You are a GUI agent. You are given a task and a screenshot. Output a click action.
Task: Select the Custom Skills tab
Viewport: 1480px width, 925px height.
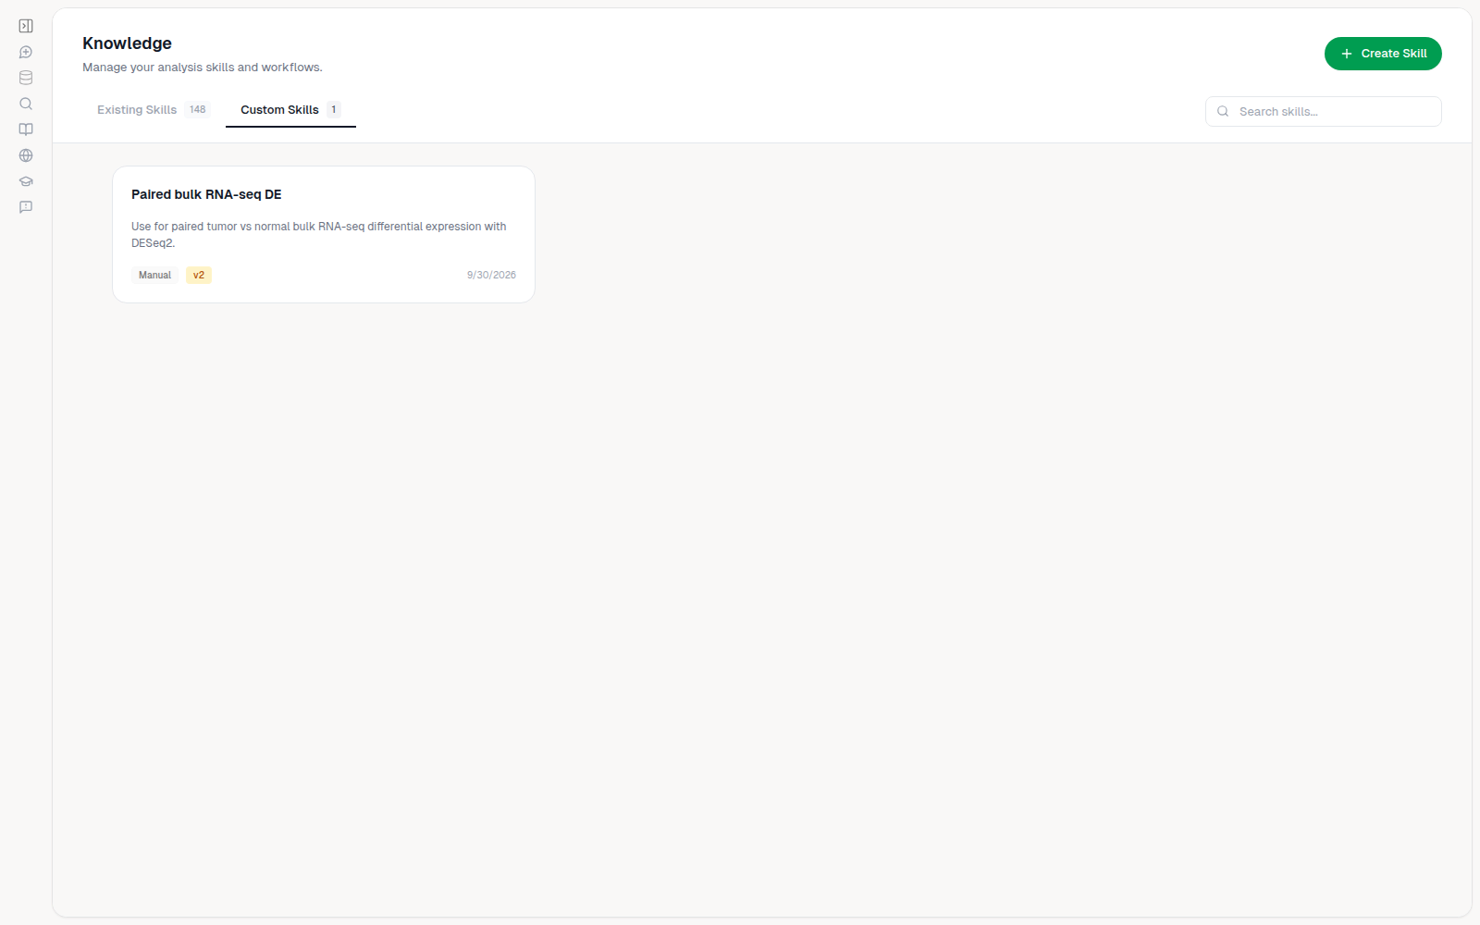(290, 109)
